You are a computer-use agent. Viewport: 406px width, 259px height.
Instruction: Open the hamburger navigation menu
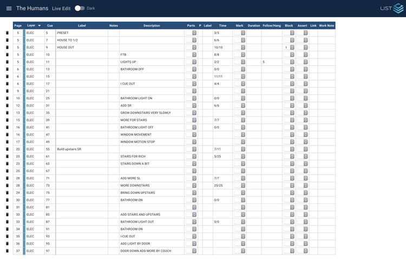[x=9, y=9]
